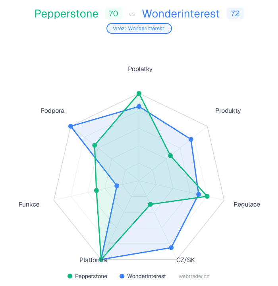Click the Podpora axis label
The width and height of the screenshot is (278, 286).
pyautogui.click(x=52, y=111)
